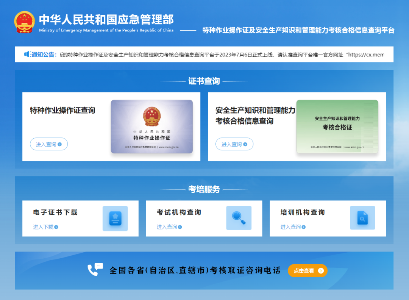Open 进入查询 link under 考试机构查询
This screenshot has height=300, width=409.
pos(169,227)
